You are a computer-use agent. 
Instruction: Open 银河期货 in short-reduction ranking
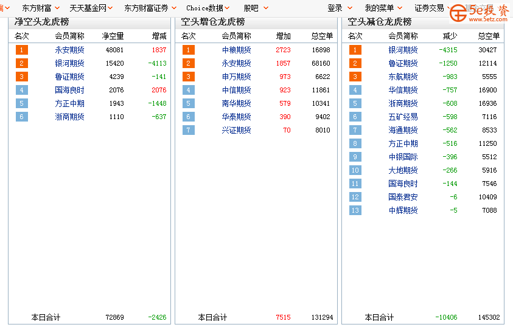tap(403, 50)
